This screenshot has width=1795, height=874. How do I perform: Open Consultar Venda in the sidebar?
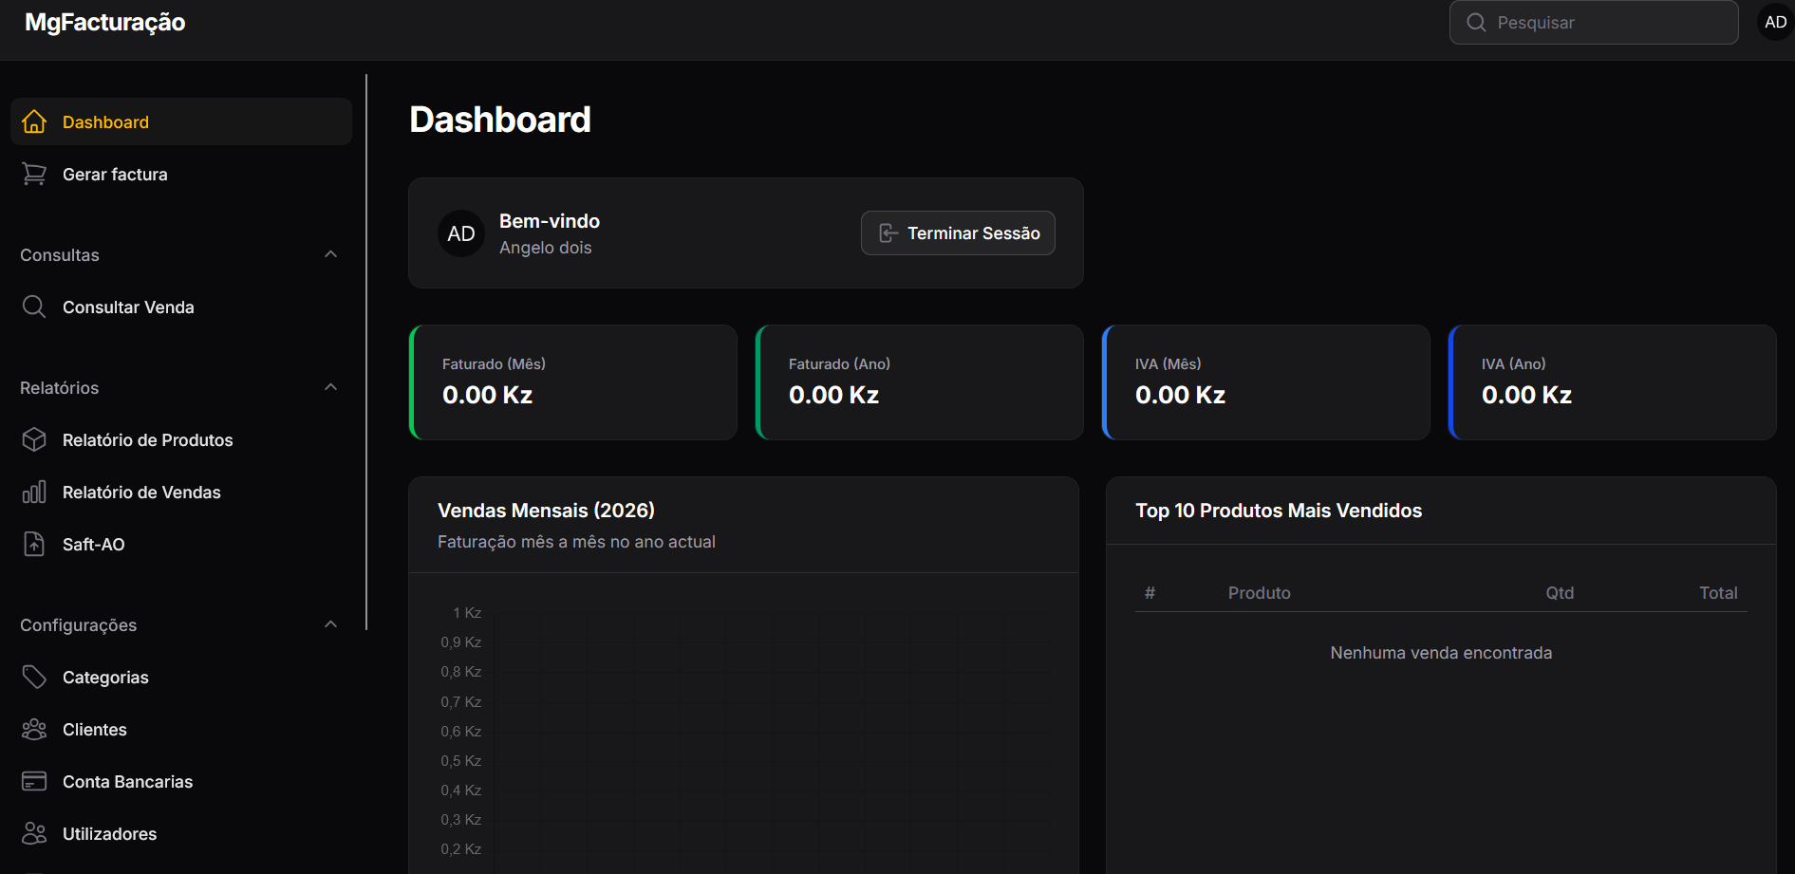pyautogui.click(x=181, y=307)
